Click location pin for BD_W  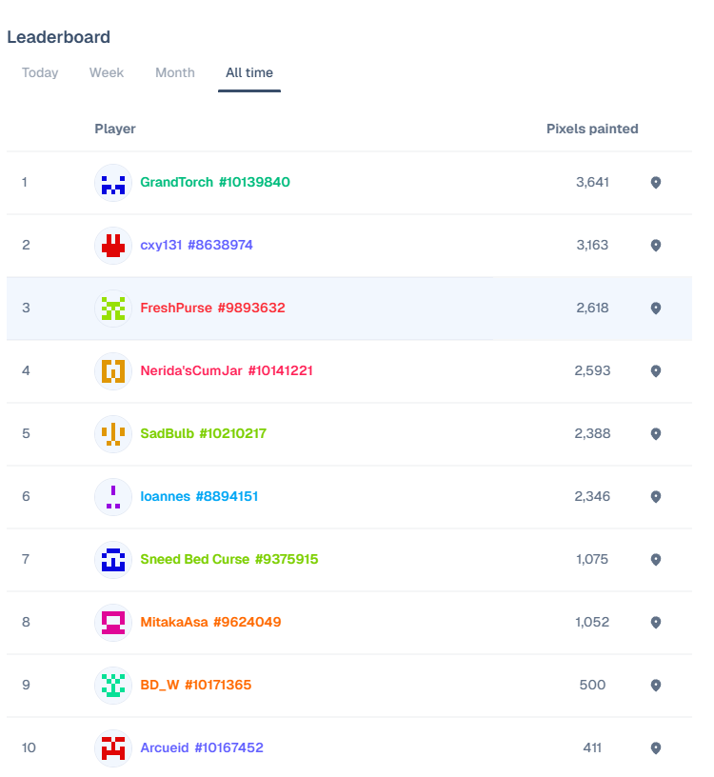655,686
